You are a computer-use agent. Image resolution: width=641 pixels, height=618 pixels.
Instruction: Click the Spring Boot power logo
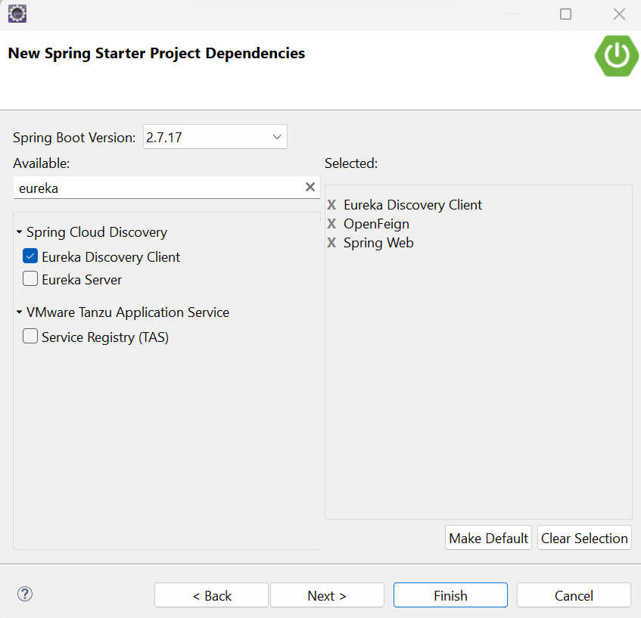point(617,55)
